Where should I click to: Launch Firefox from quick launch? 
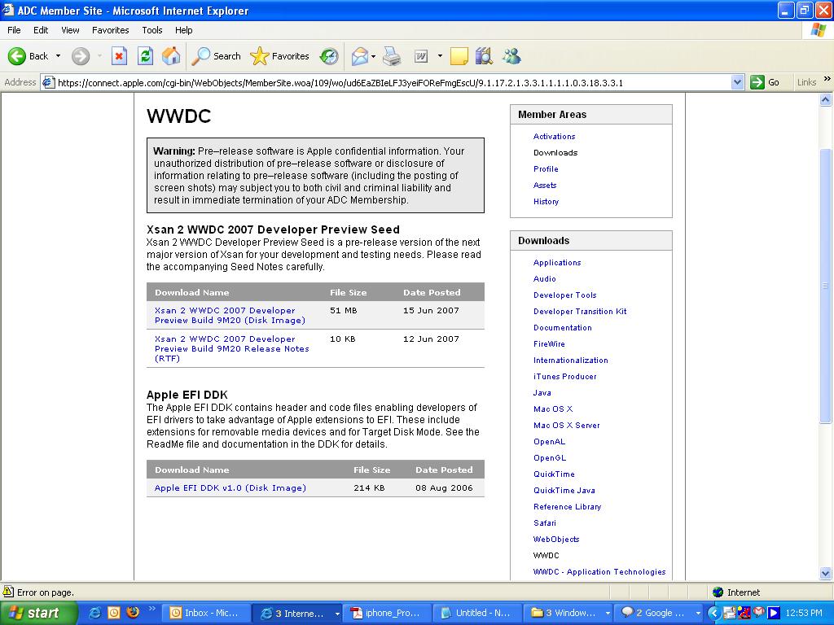(x=133, y=612)
